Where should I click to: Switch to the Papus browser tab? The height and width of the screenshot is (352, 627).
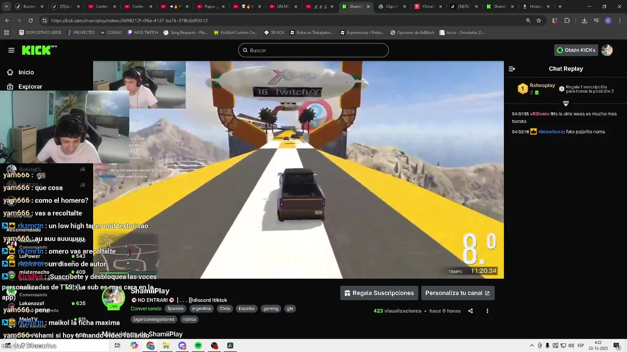211,6
